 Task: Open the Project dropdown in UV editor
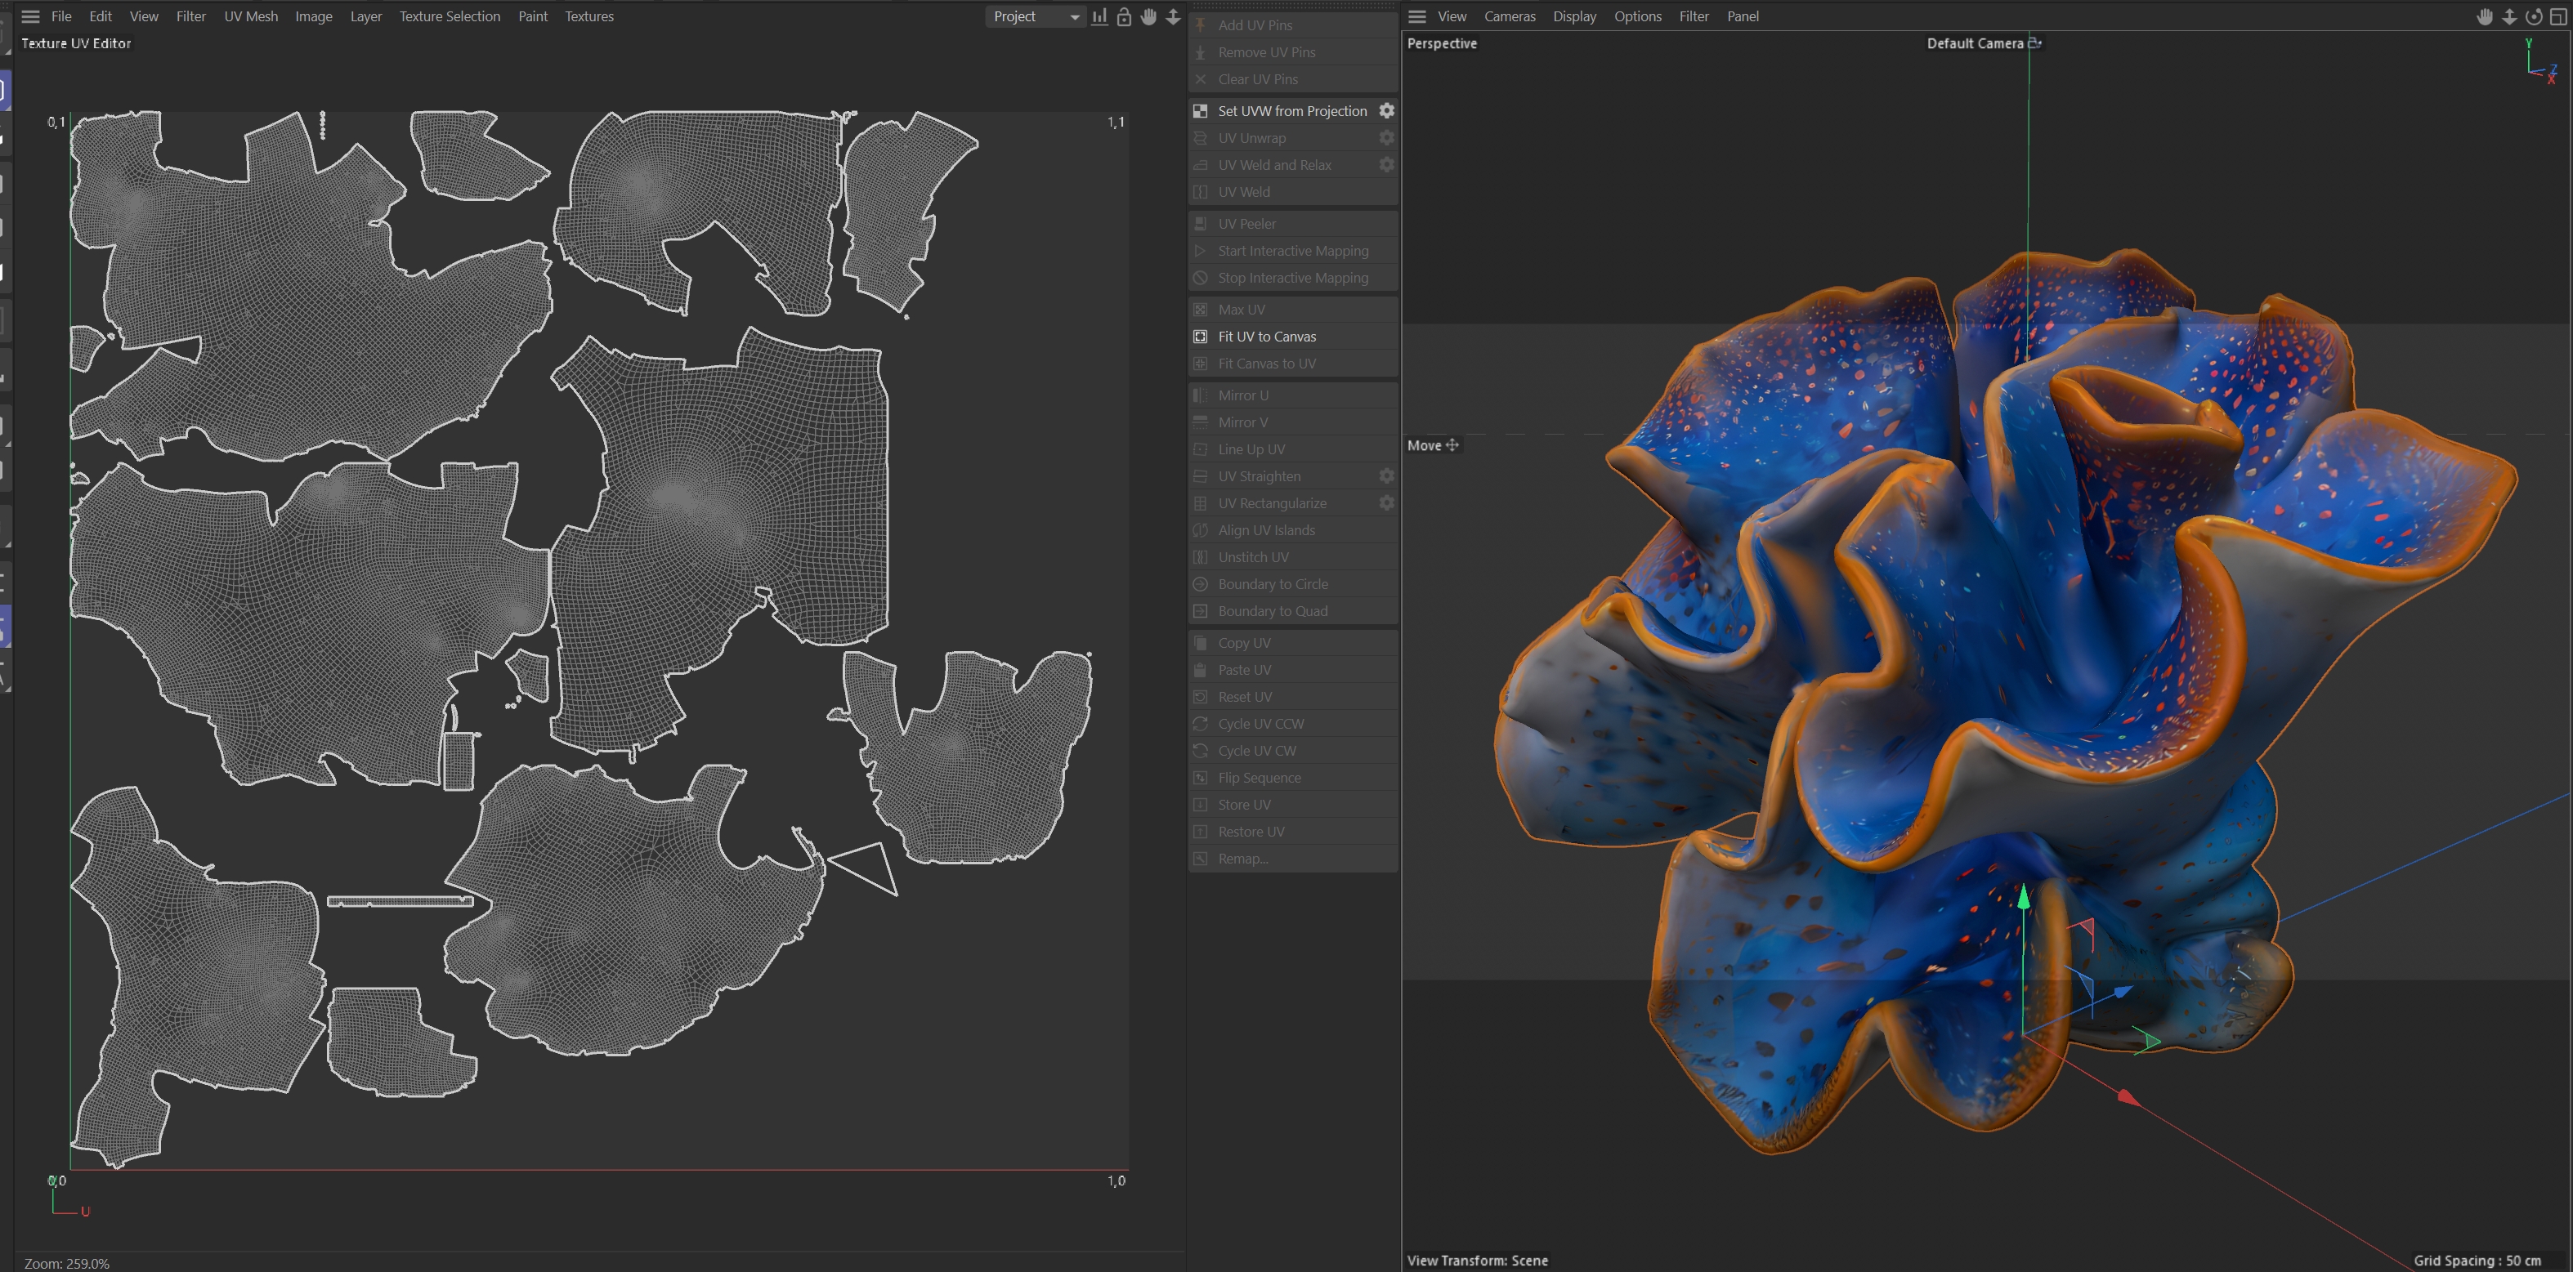(x=1035, y=17)
